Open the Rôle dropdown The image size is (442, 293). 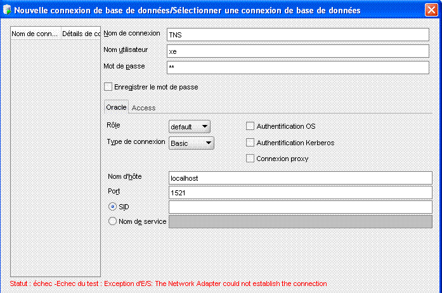tap(190, 127)
